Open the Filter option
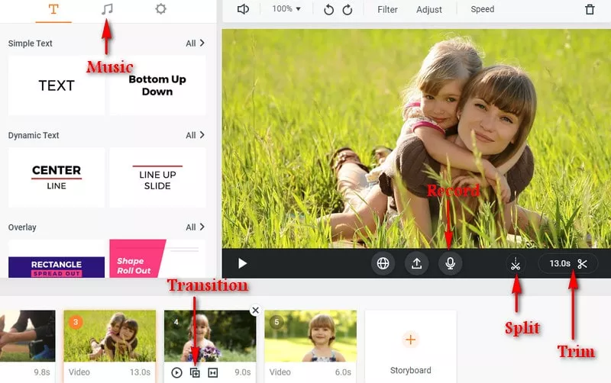This screenshot has width=611, height=383. 387,9
